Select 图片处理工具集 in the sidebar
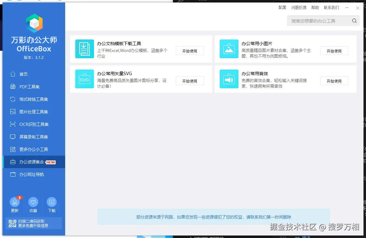This screenshot has height=238, width=366. (x=34, y=112)
